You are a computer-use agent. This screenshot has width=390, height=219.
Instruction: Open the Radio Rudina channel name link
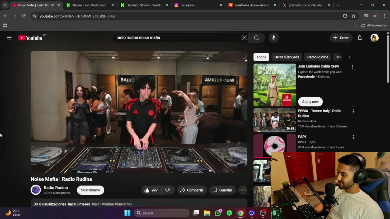coord(56,188)
